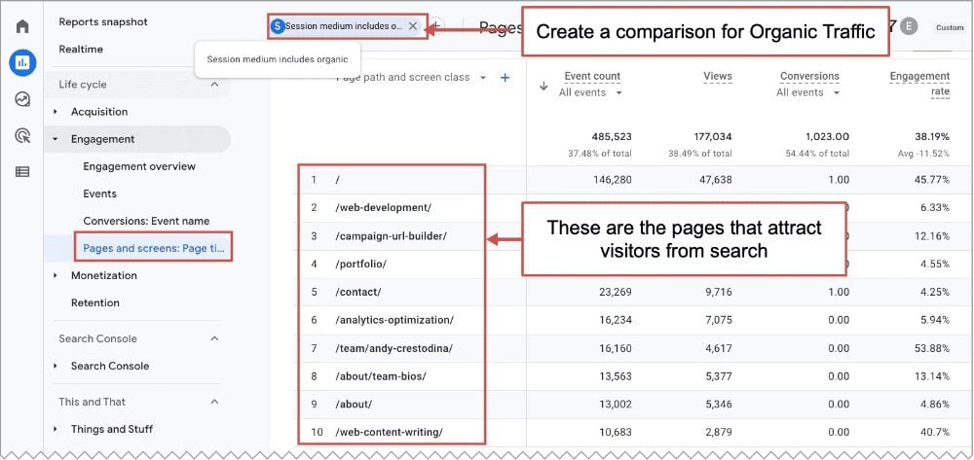Click the 47,638 views cell
The image size is (974, 460).
point(714,180)
